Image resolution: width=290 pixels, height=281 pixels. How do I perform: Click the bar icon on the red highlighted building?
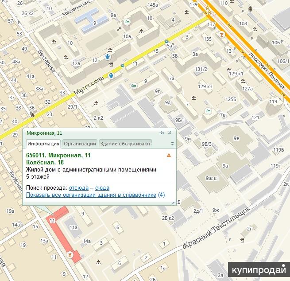pyautogui.click(x=70, y=255)
